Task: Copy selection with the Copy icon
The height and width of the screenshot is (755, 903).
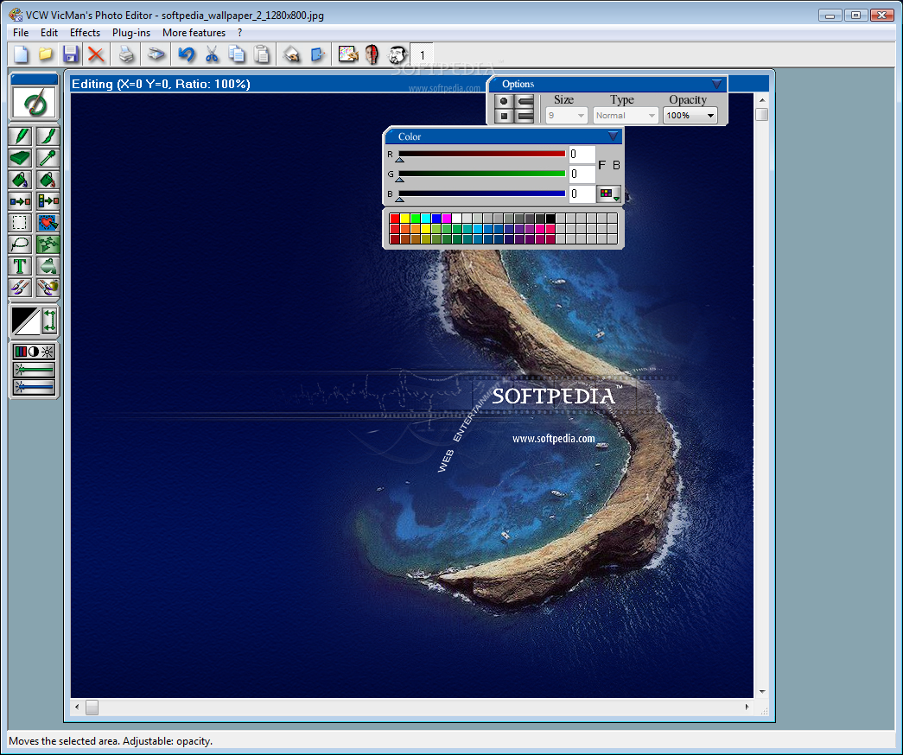Action: click(x=236, y=54)
